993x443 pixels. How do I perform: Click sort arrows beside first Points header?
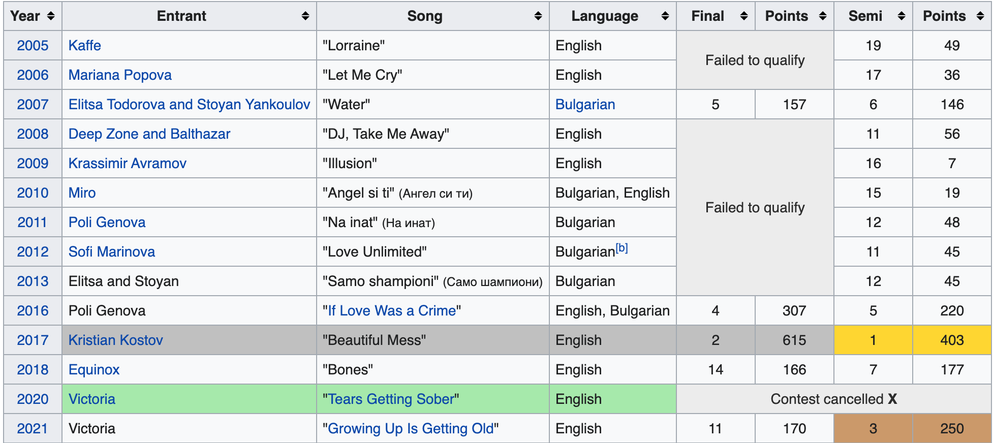click(x=822, y=16)
